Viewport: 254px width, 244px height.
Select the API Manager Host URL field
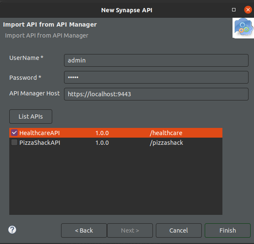[x=156, y=94]
